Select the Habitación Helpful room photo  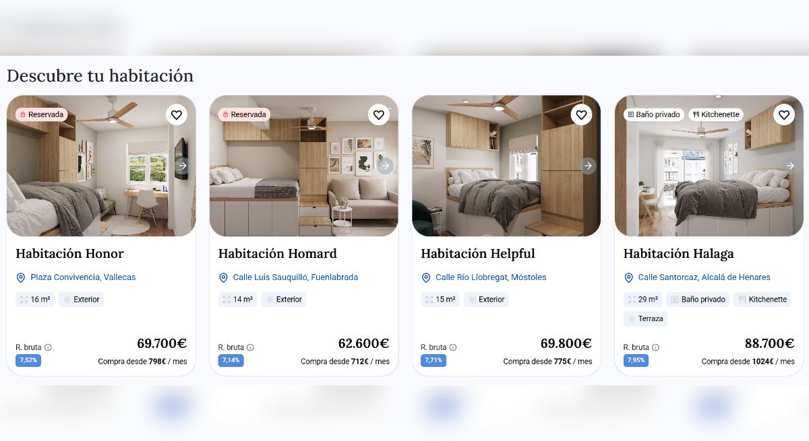(x=506, y=166)
